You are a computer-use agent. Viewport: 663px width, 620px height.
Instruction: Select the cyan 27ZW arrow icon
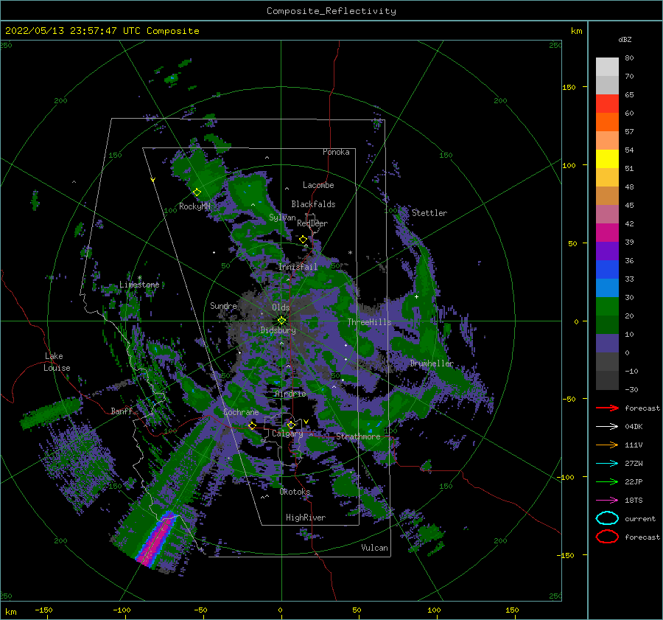[607, 464]
